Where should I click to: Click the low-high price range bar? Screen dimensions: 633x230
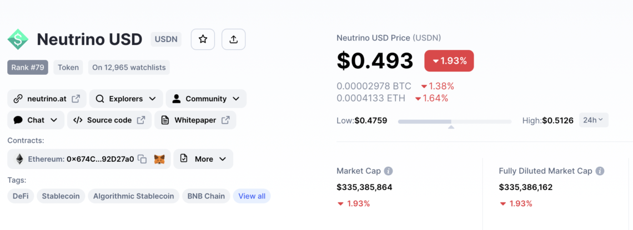[x=455, y=121]
